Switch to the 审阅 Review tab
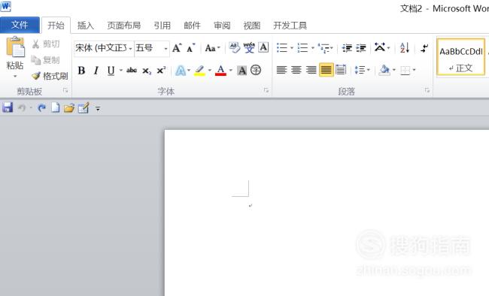Viewport: 489px width, 296px height. 222,26
